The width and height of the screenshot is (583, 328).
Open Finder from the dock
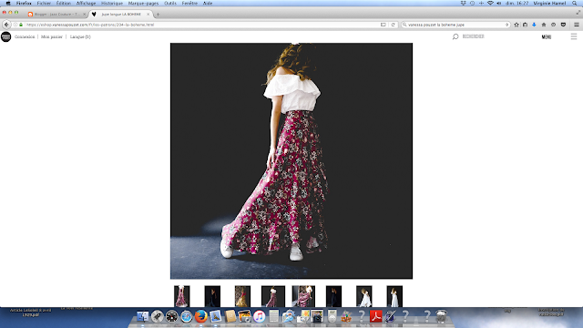click(x=142, y=316)
